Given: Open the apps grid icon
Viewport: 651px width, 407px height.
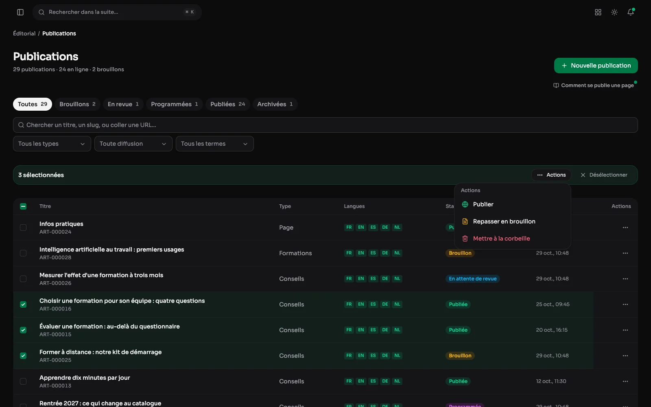Looking at the screenshot, I should point(598,12).
